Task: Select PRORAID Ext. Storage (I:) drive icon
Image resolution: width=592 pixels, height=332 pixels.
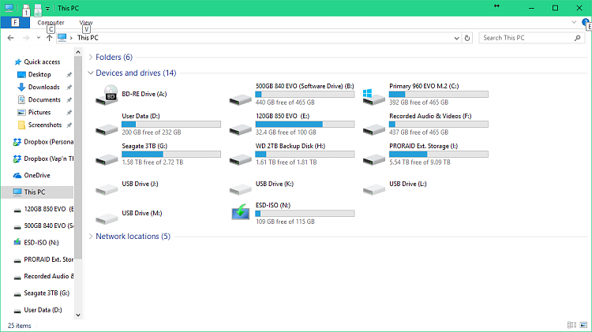Action: pos(374,159)
